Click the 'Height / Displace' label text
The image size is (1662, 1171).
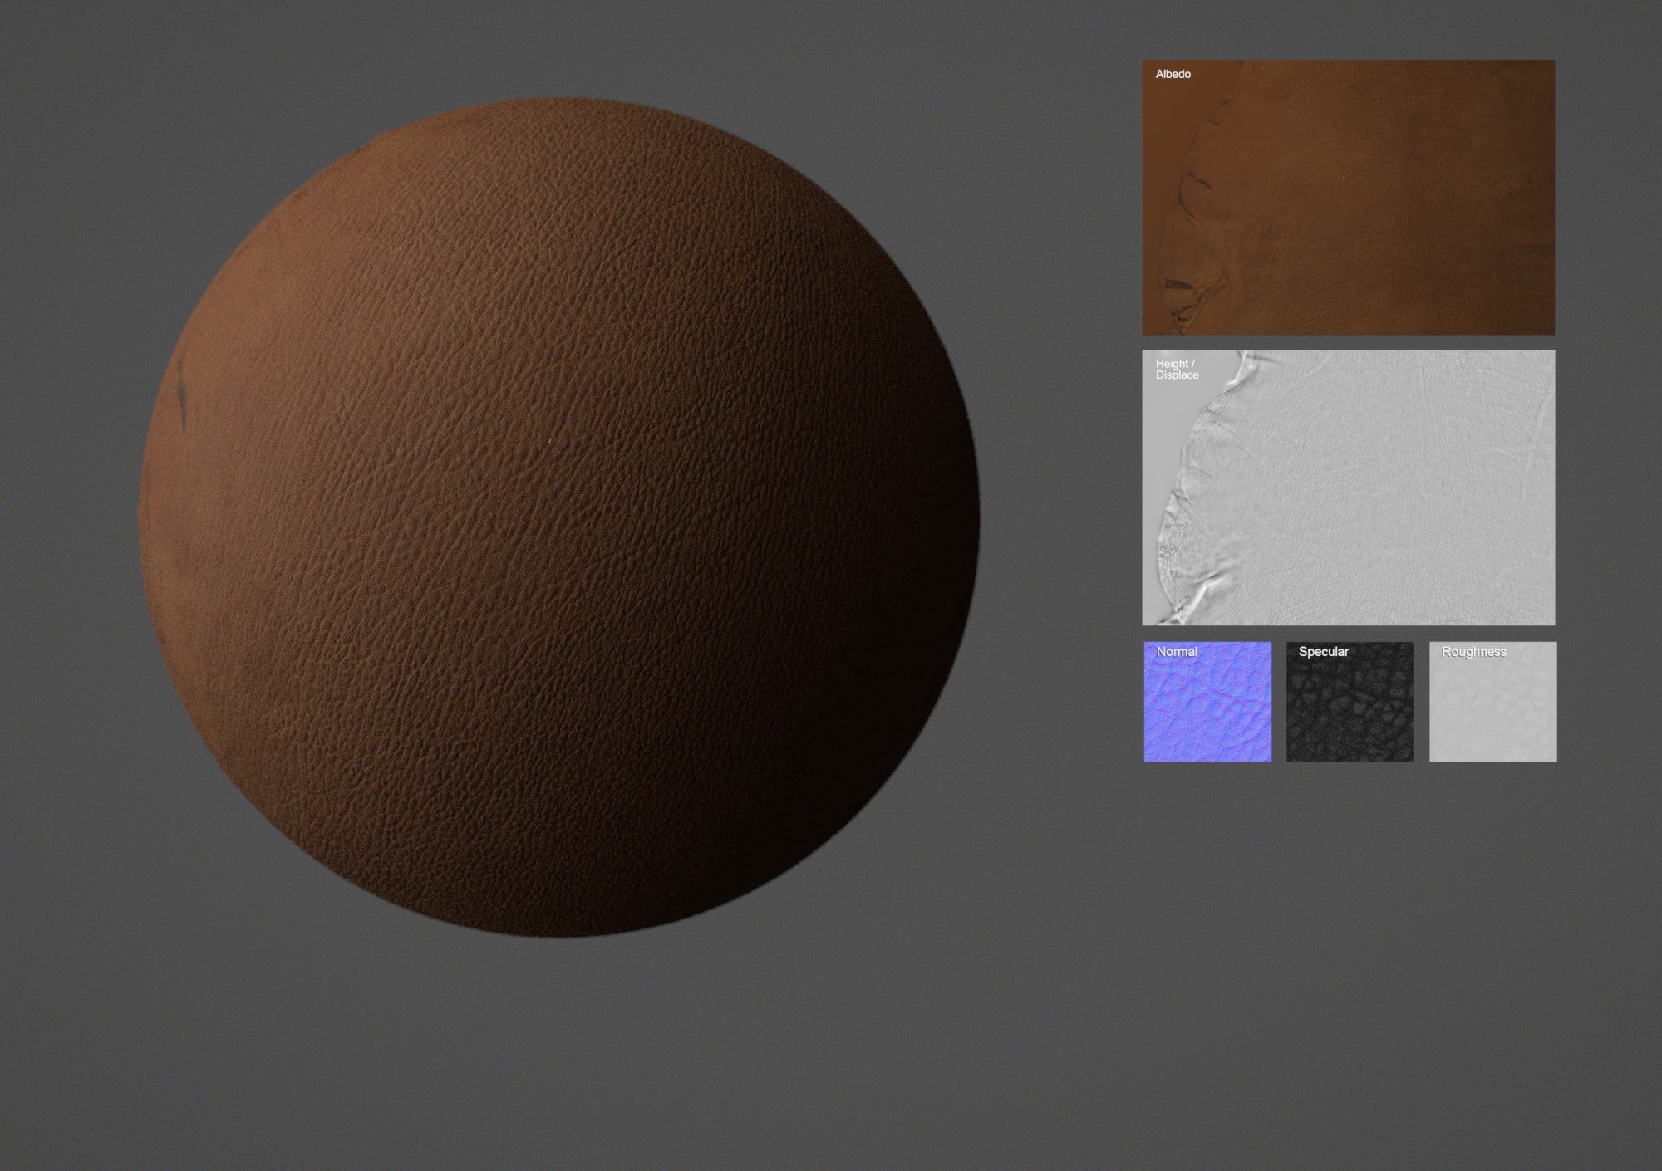[x=1177, y=370]
